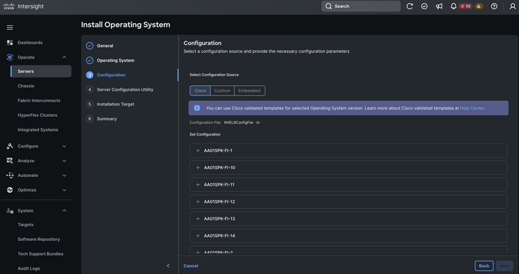
Task: Click the Dashboards sidebar label
Action: coord(30,43)
